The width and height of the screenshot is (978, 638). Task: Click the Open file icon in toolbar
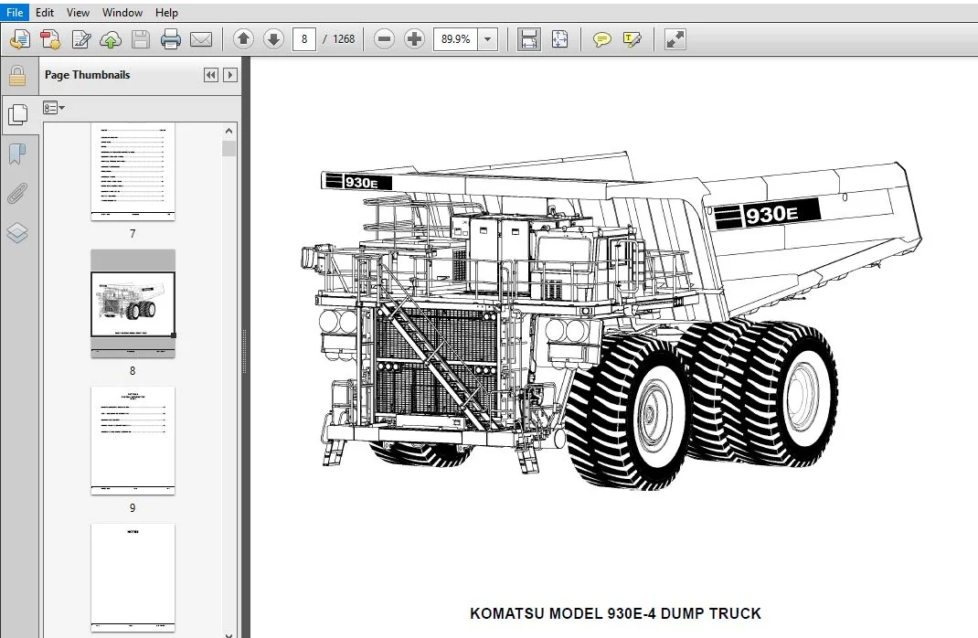pos(19,39)
